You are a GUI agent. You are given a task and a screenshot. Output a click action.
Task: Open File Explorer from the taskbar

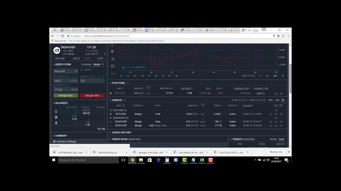pyautogui.click(x=141, y=160)
